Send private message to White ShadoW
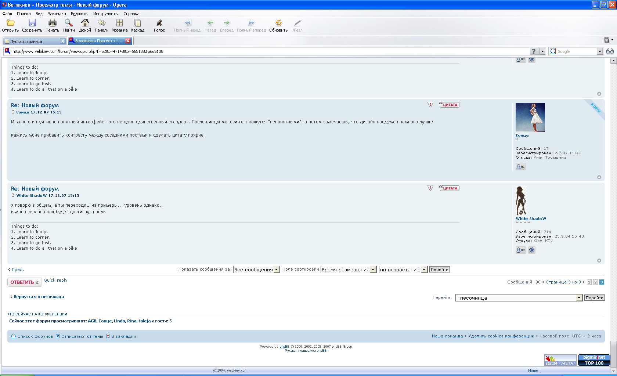Image resolution: width=617 pixels, height=376 pixels. click(x=520, y=250)
